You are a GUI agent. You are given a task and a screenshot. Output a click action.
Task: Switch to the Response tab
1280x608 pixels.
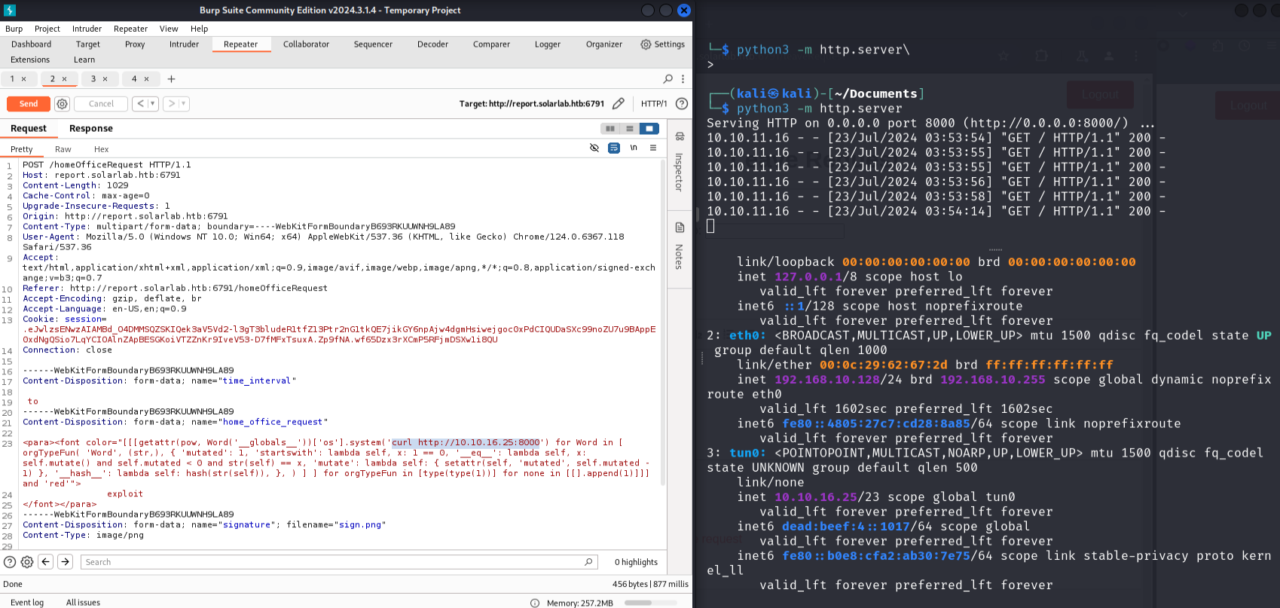(90, 129)
